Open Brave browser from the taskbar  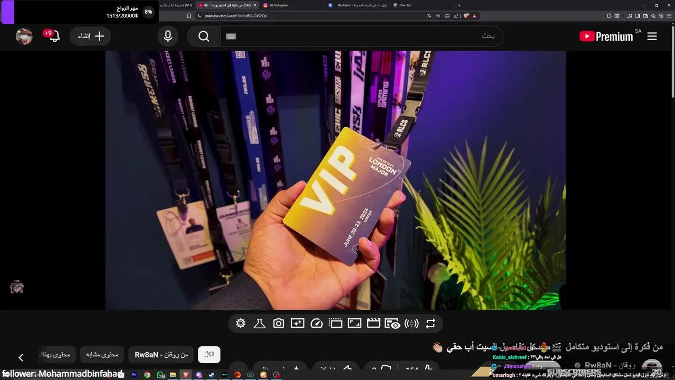click(186, 375)
